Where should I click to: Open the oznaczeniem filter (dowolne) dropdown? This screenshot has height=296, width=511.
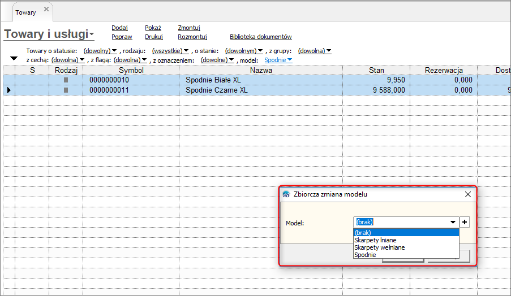217,60
